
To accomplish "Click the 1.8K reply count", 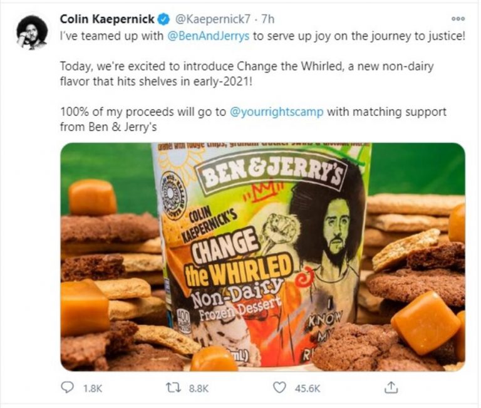I will (x=92, y=389).
